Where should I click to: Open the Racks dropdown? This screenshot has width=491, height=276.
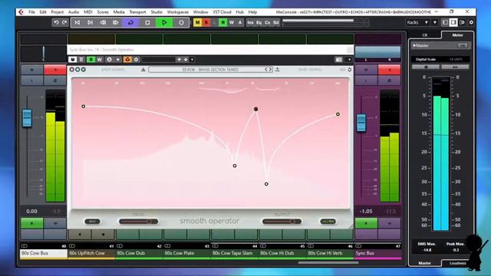coord(417,22)
